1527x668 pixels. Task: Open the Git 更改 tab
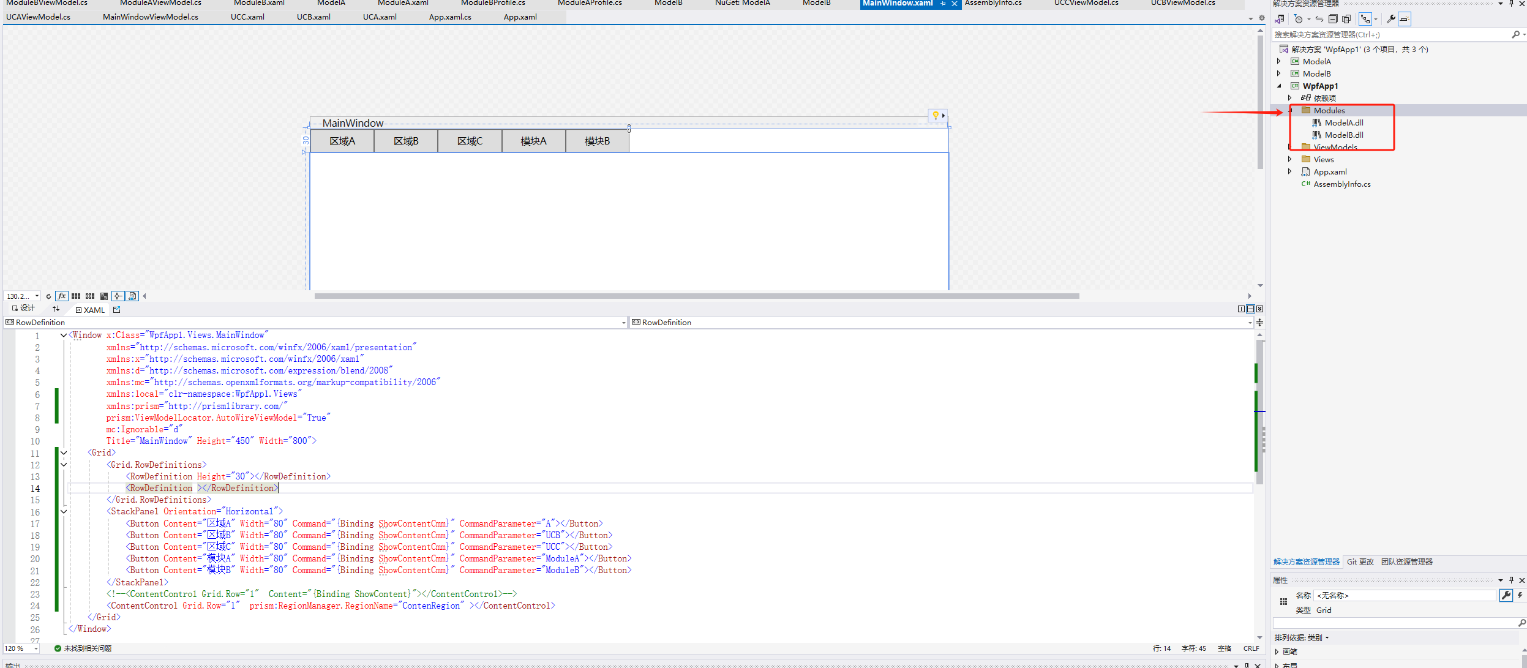(1360, 561)
